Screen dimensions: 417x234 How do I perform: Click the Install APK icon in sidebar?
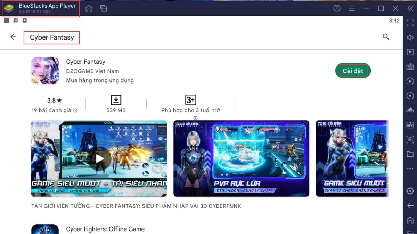pyautogui.click(x=410, y=125)
